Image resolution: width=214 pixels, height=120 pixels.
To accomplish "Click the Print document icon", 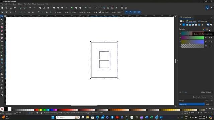I will pyautogui.click(x=15, y=8).
